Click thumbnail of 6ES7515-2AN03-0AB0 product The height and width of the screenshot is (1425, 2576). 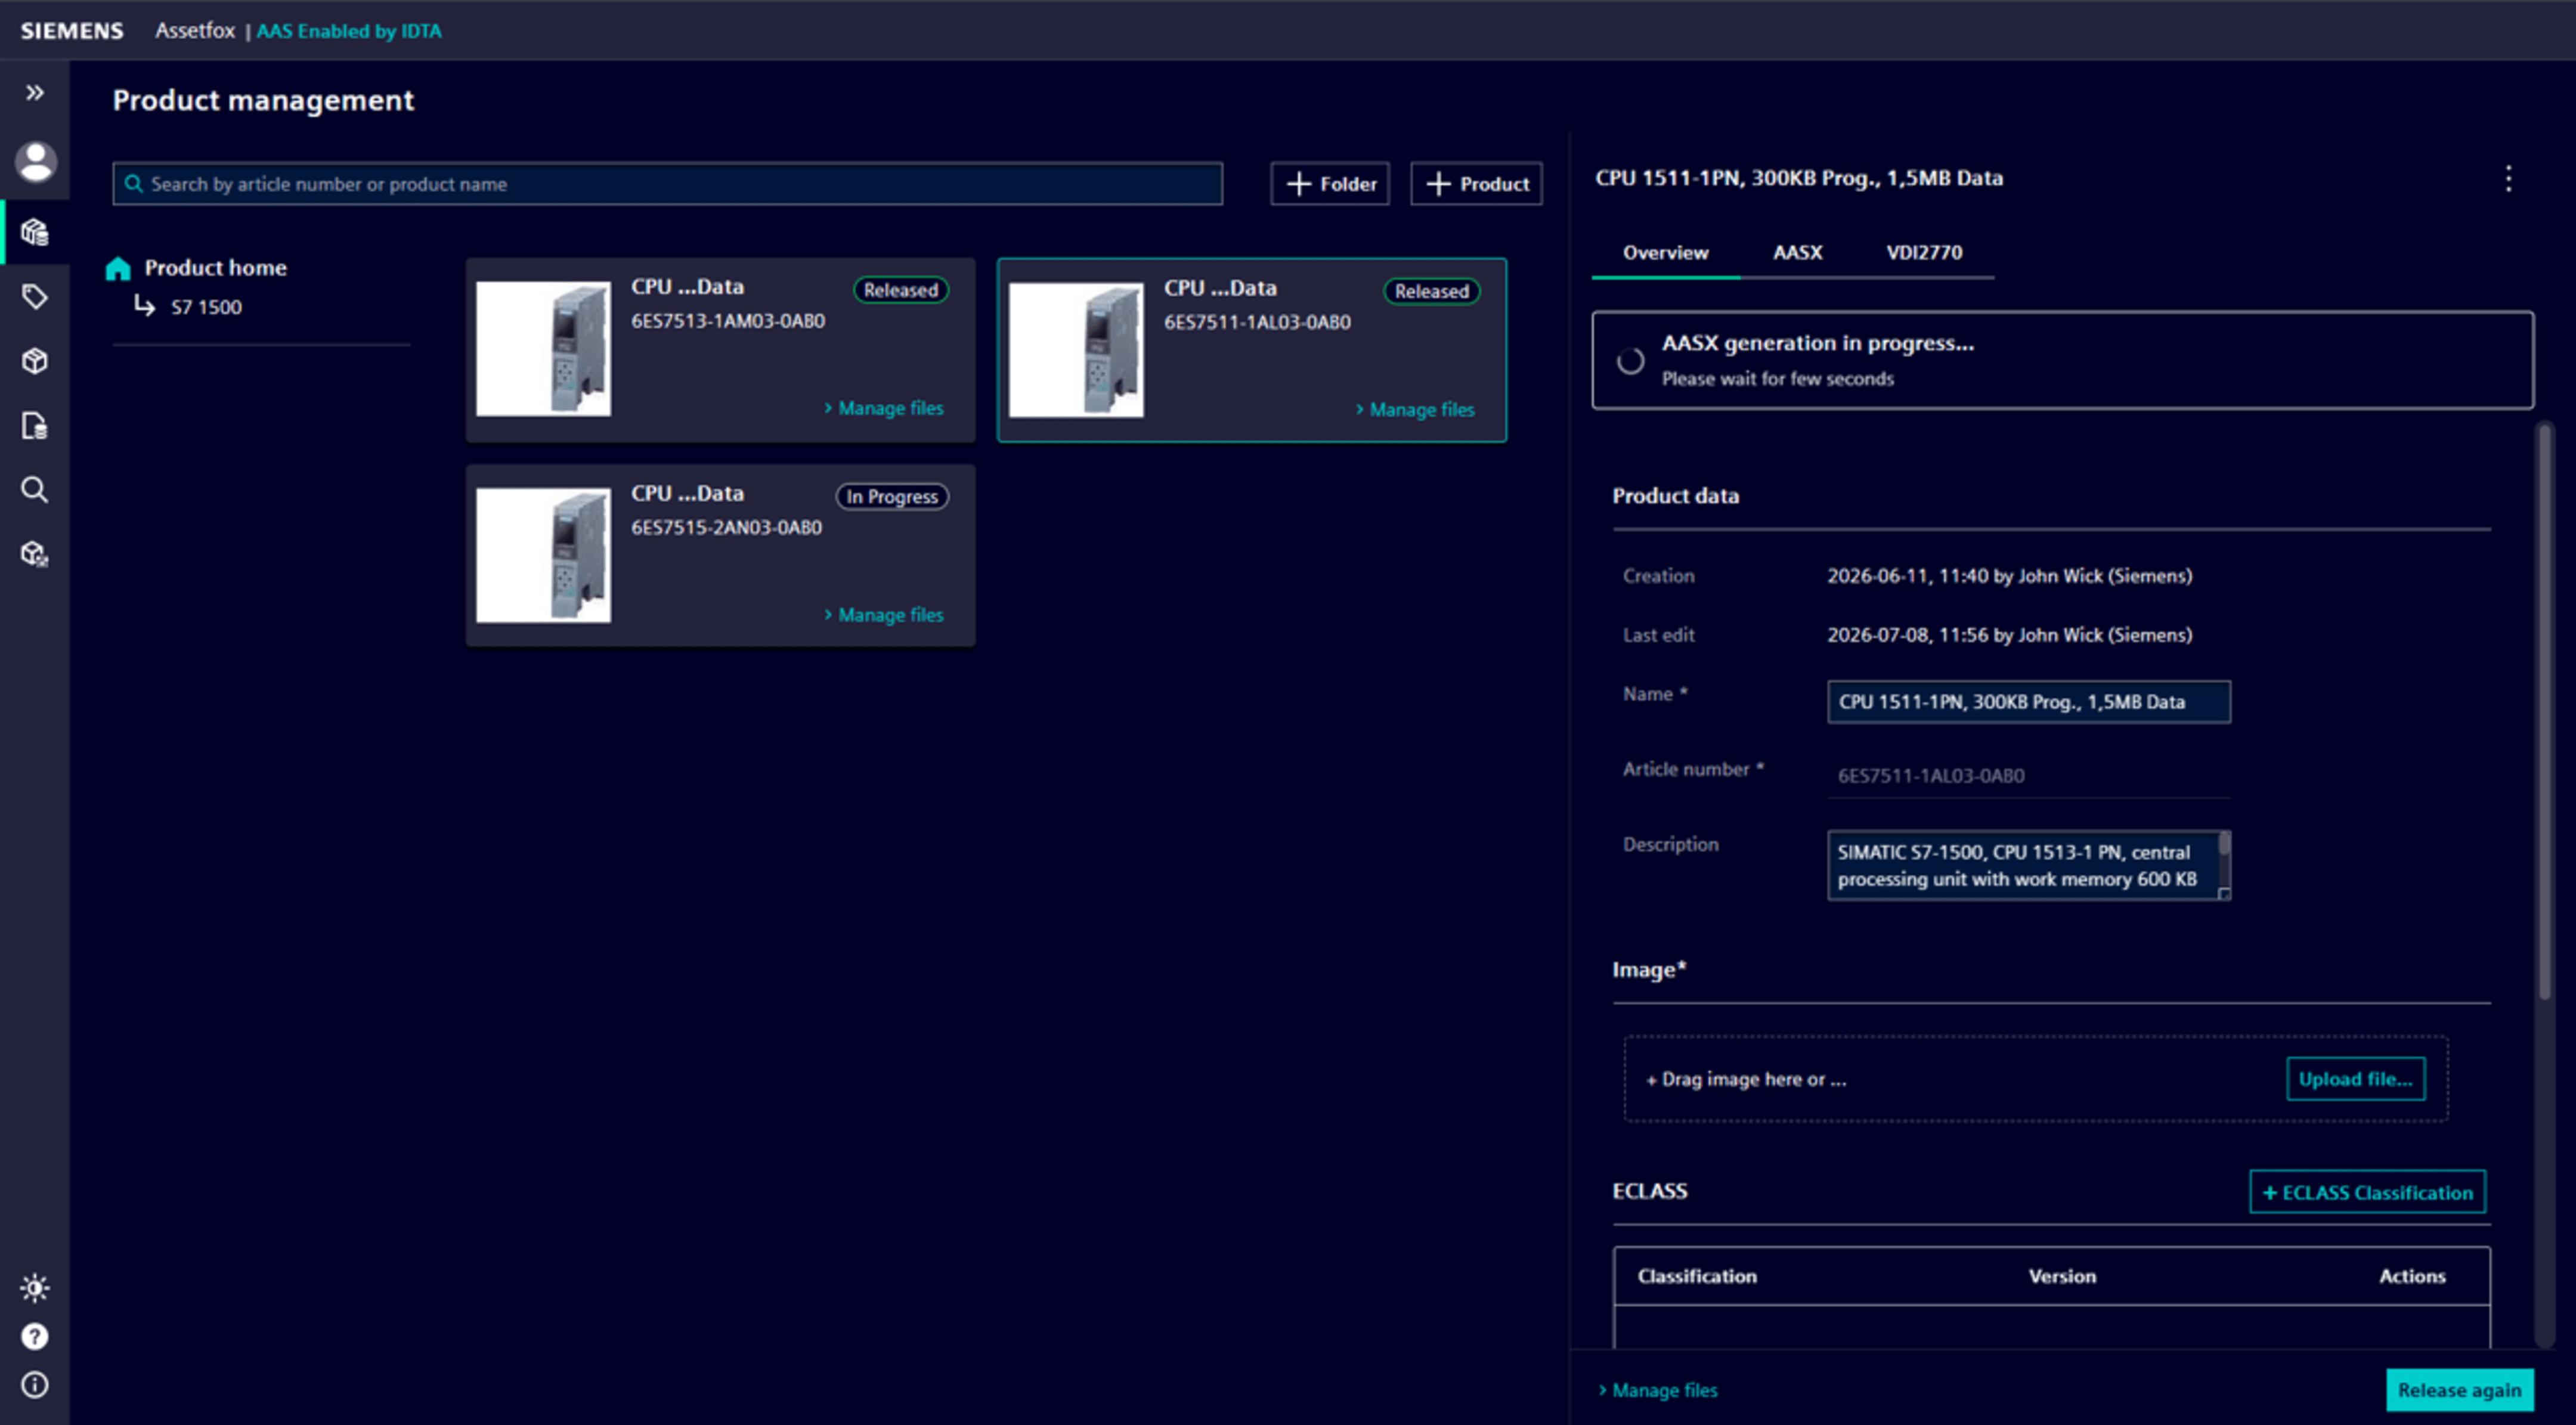pyautogui.click(x=543, y=555)
